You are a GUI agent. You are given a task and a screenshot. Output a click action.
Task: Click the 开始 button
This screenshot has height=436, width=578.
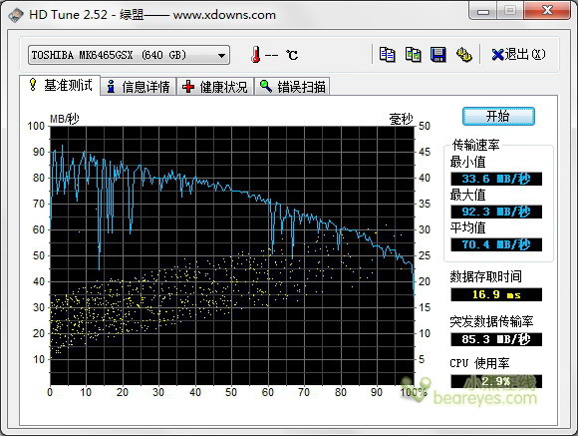point(498,117)
